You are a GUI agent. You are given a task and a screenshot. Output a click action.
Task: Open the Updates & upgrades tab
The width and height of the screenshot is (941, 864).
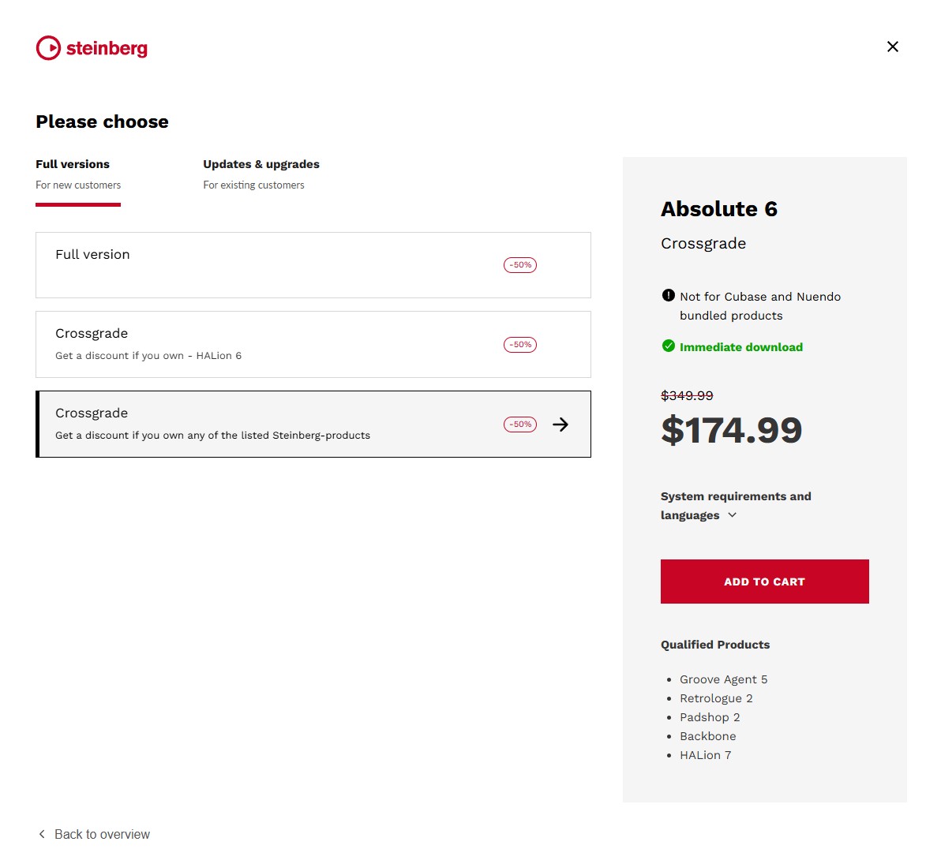click(x=261, y=174)
